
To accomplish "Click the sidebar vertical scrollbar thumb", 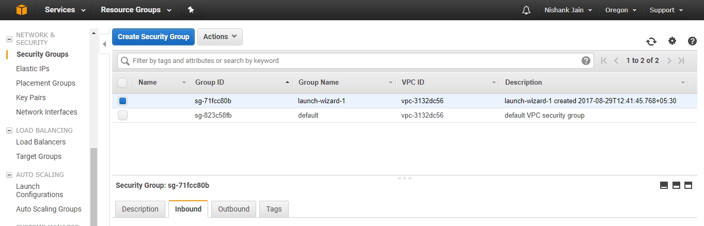I will [x=93, y=186].
